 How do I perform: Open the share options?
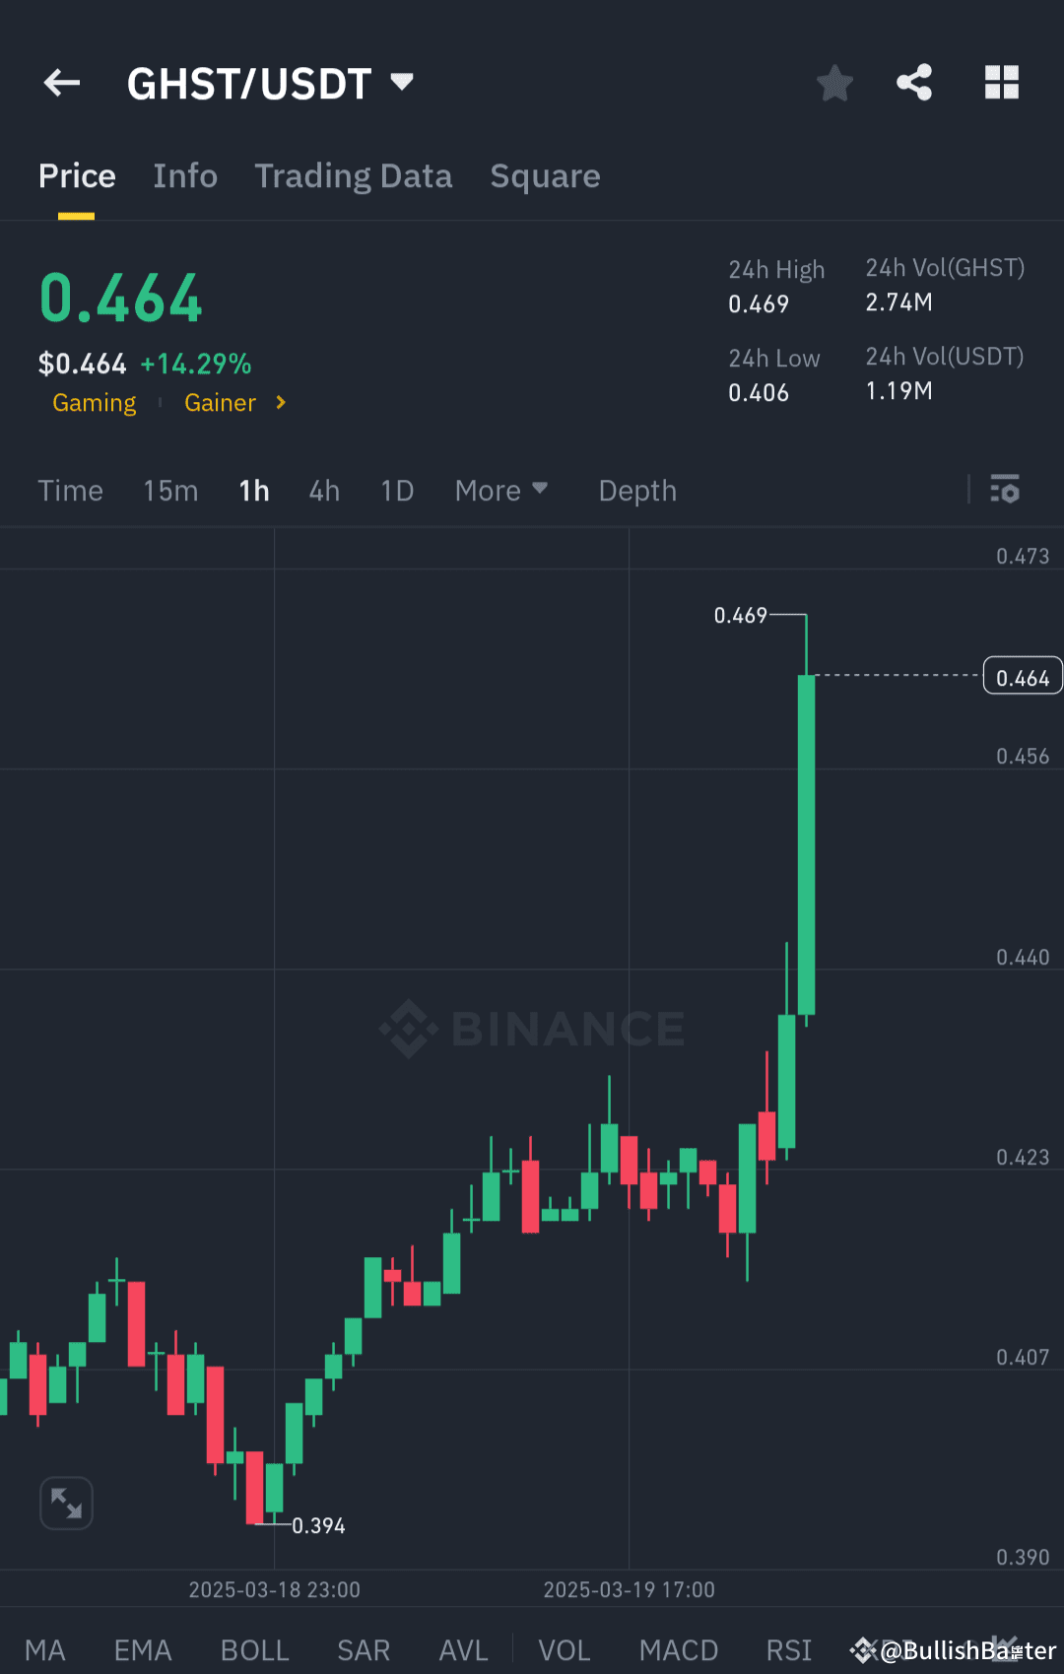[x=914, y=83]
